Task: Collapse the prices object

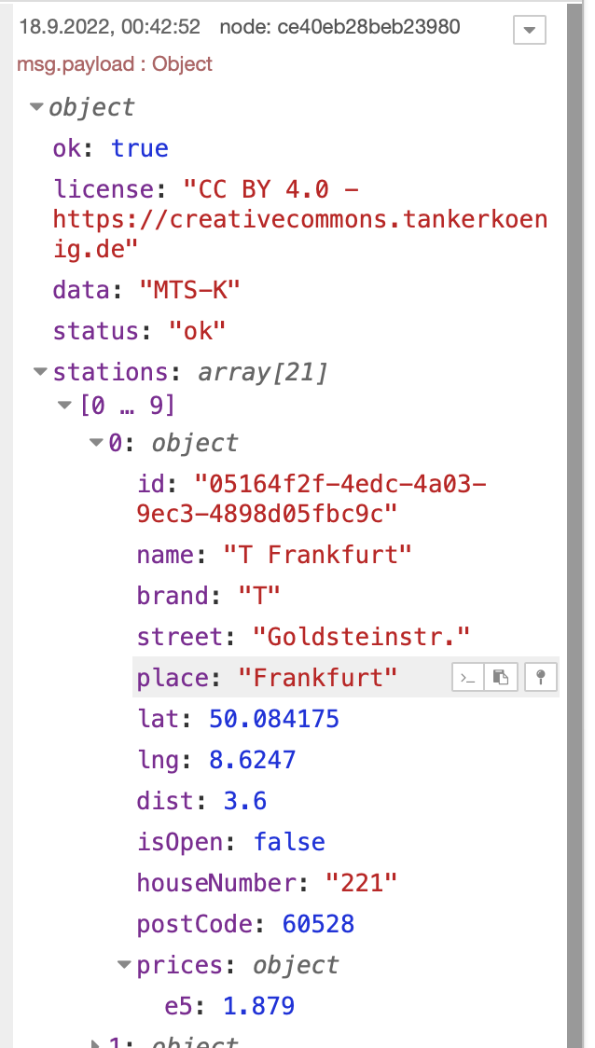Action: click(124, 965)
